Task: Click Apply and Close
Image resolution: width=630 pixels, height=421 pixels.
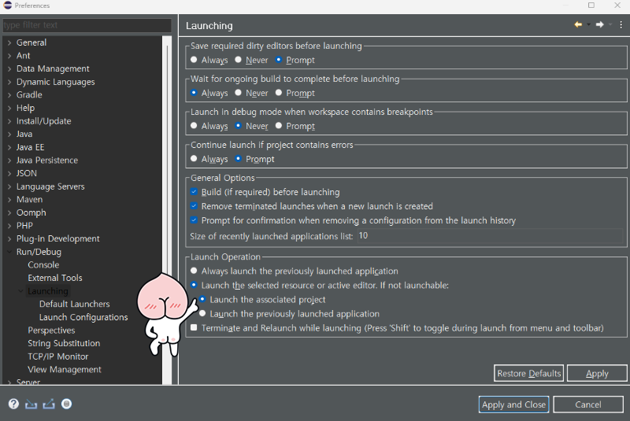Action: tap(513, 404)
